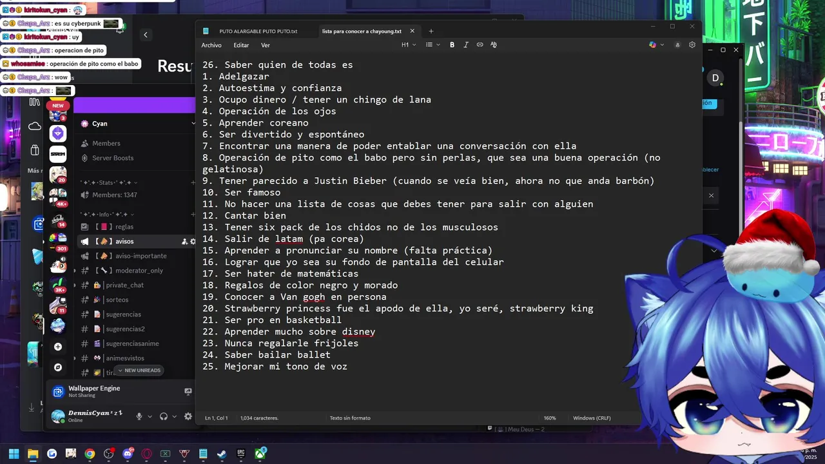The height and width of the screenshot is (464, 825).
Task: Open the Archivo menu
Action: (x=211, y=45)
